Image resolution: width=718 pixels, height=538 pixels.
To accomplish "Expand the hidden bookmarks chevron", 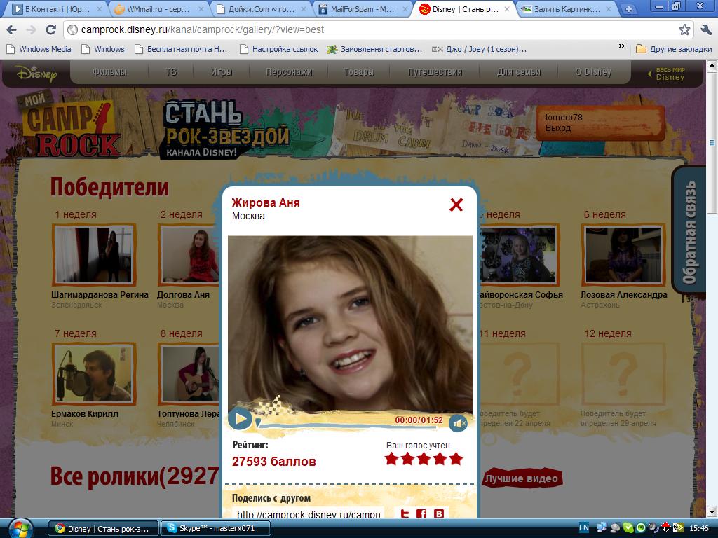I will click(621, 46).
